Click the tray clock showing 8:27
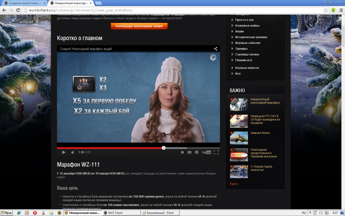 [335, 213]
